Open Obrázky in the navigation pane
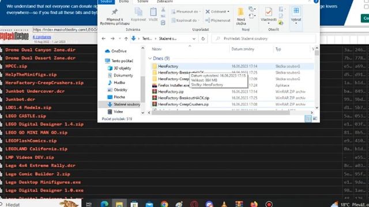Image resolution: width=369 pixels, height=207 pixels. click(118, 90)
